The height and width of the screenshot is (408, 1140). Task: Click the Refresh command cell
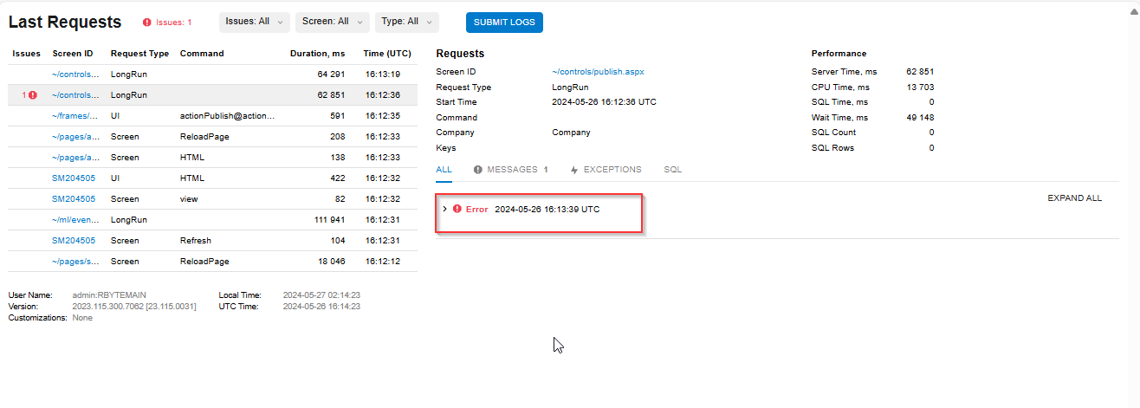[196, 241]
